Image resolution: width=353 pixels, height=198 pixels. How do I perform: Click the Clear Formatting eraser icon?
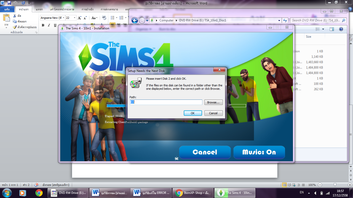(104, 18)
